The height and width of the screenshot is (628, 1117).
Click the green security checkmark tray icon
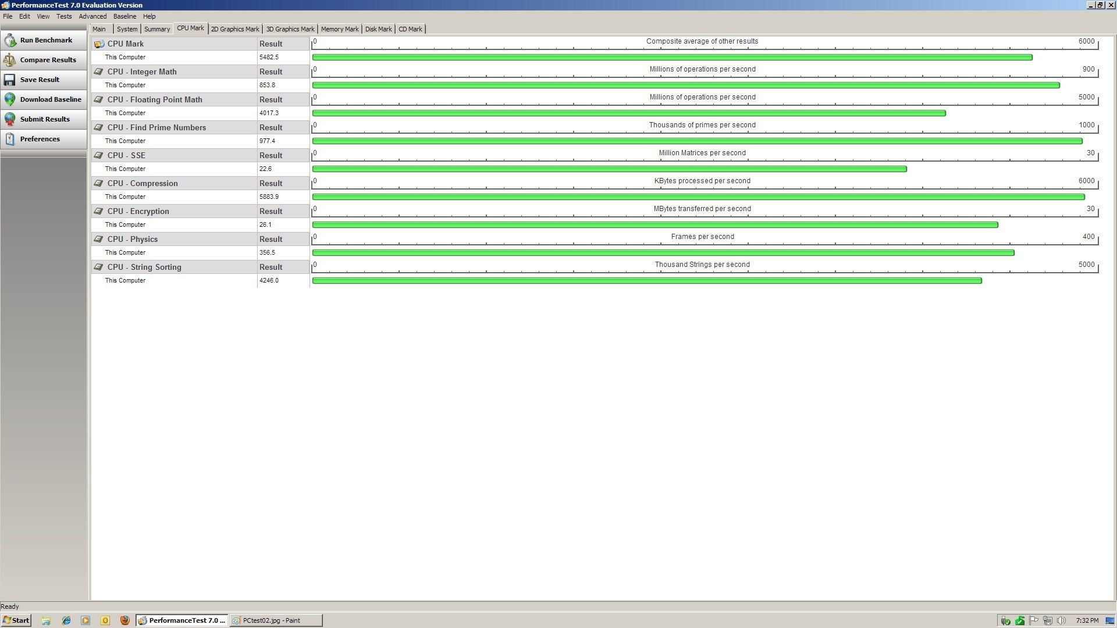(1020, 620)
